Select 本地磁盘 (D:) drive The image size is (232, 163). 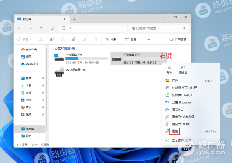pos(138,59)
